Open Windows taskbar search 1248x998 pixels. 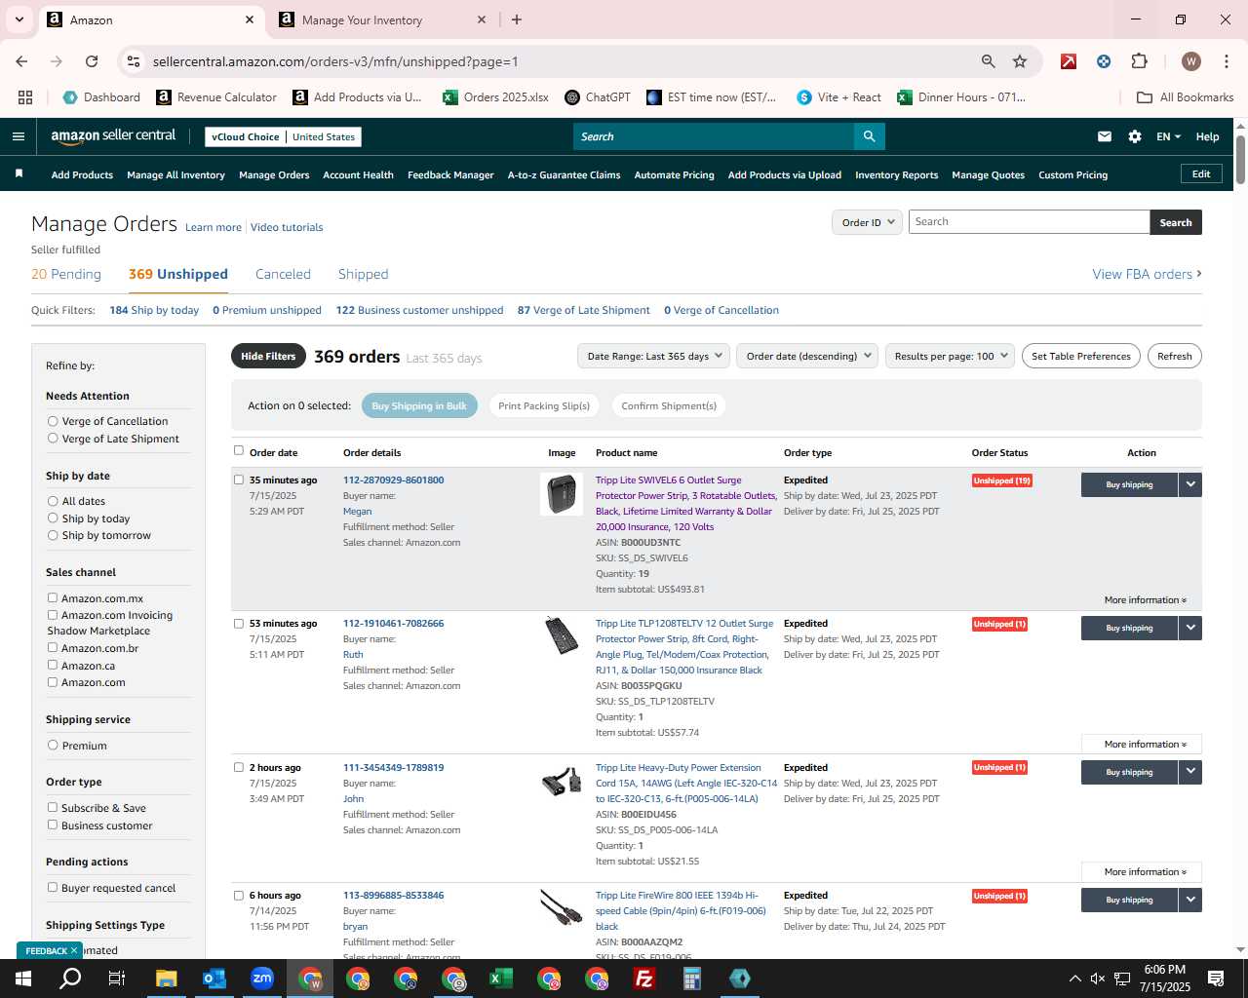tap(70, 979)
